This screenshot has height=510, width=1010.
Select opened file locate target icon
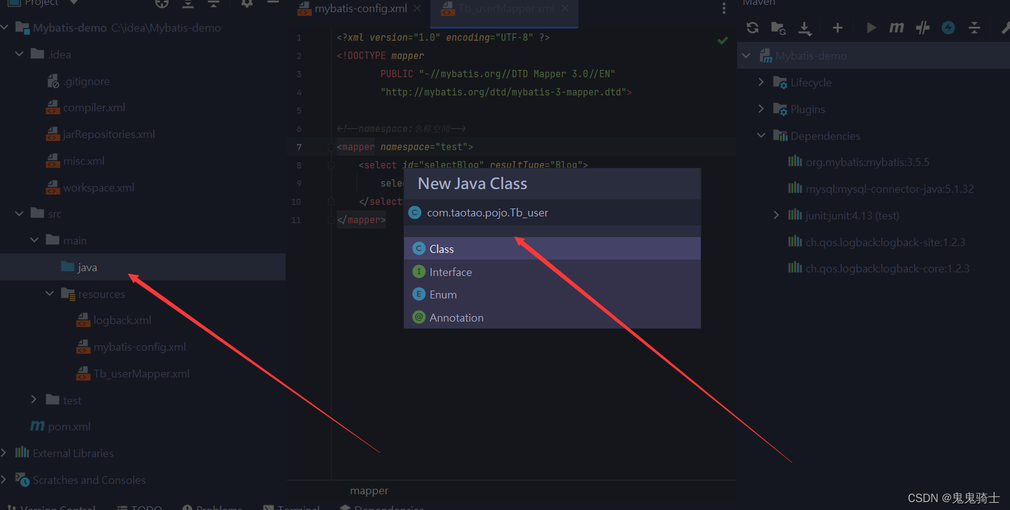pyautogui.click(x=162, y=4)
